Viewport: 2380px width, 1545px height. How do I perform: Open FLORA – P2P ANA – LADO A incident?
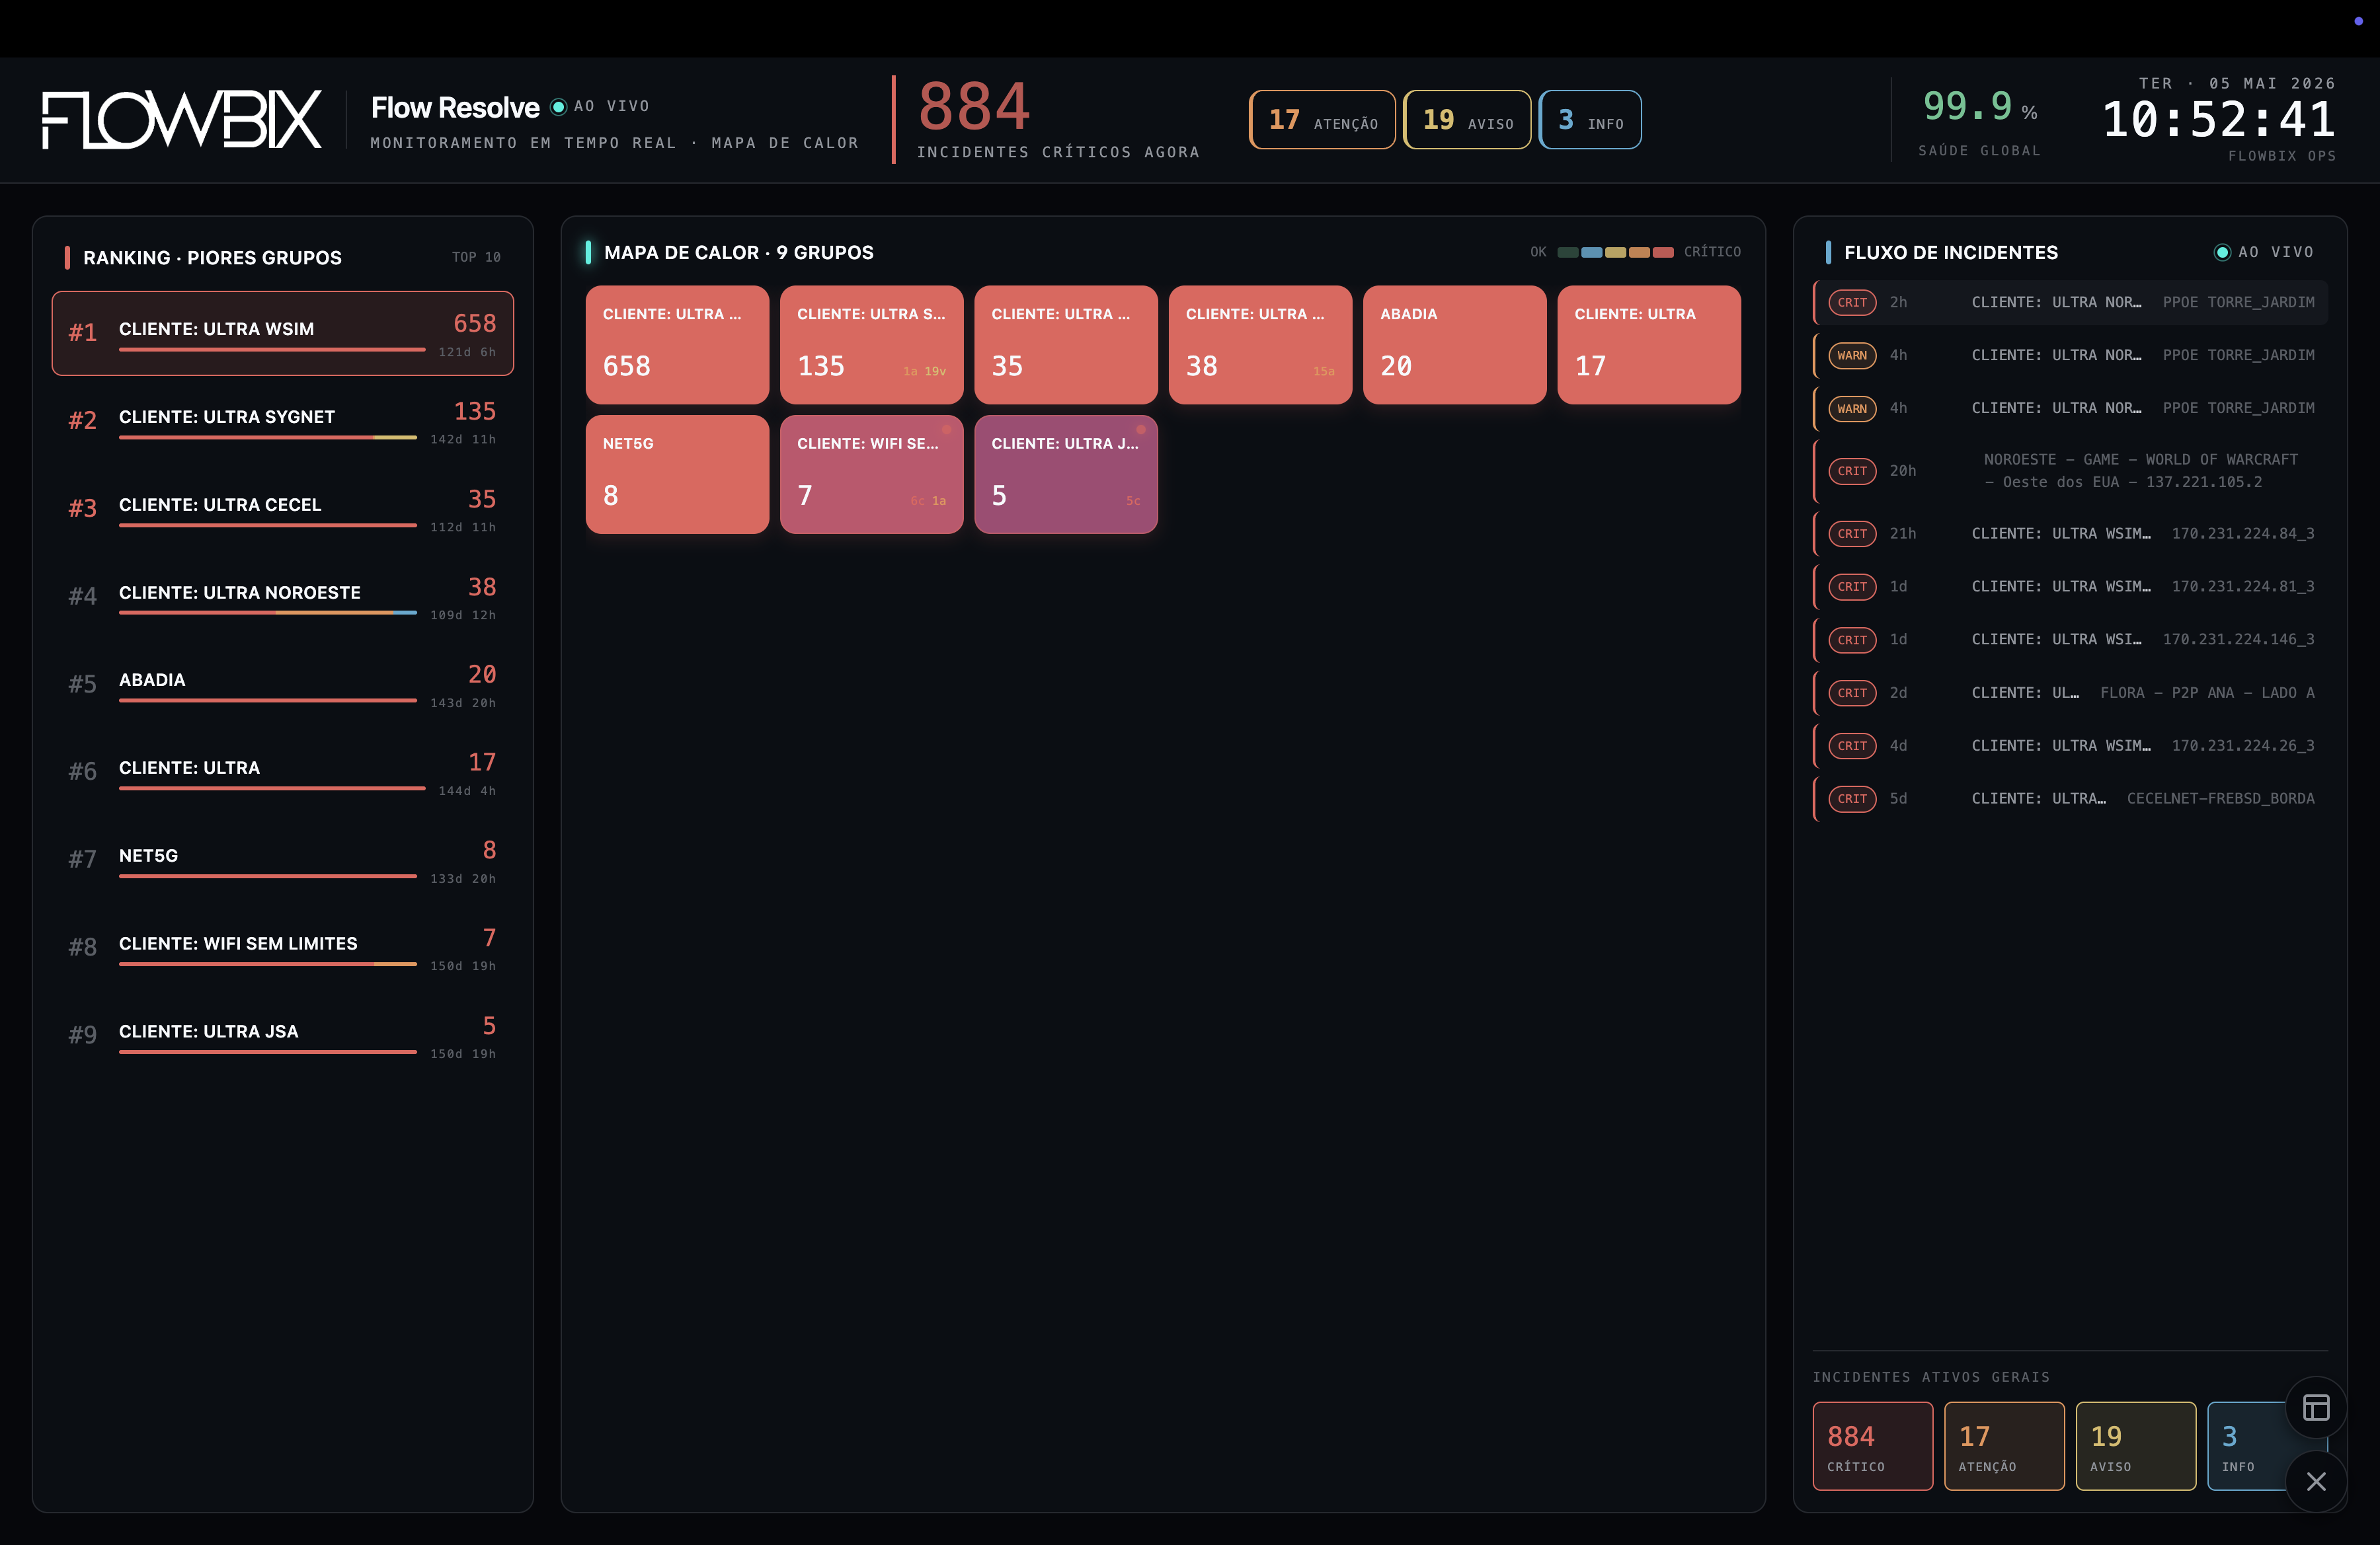2071,693
